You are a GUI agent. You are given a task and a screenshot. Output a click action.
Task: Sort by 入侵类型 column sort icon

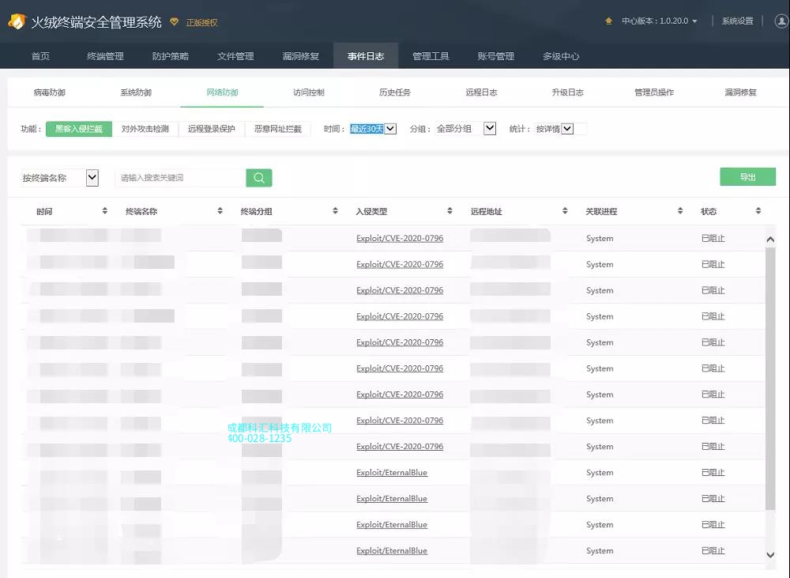tap(450, 211)
